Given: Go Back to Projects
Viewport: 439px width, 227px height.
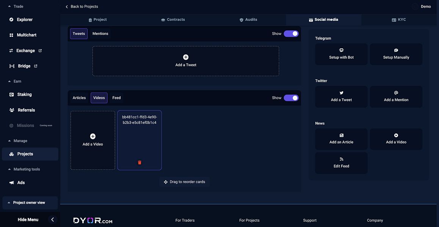Looking at the screenshot, I should click(x=82, y=6).
